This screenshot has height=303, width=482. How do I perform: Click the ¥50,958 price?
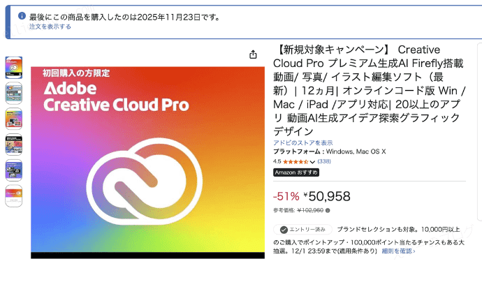tap(327, 196)
